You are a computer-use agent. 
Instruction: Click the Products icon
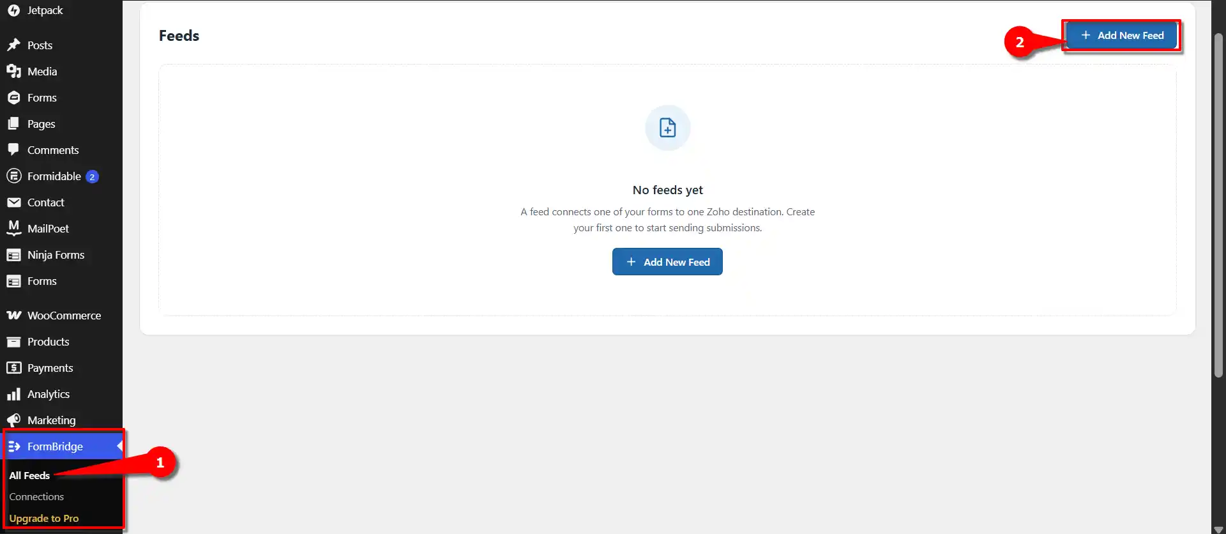[x=13, y=342]
